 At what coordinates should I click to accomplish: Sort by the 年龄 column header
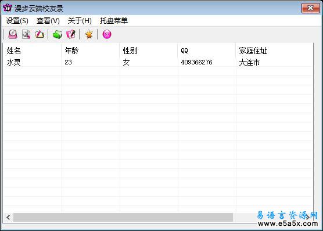tap(91, 50)
